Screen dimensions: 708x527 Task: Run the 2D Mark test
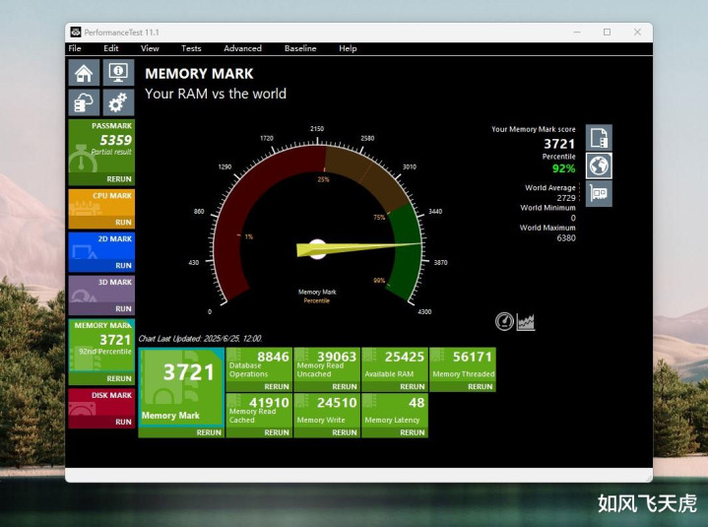(123, 266)
